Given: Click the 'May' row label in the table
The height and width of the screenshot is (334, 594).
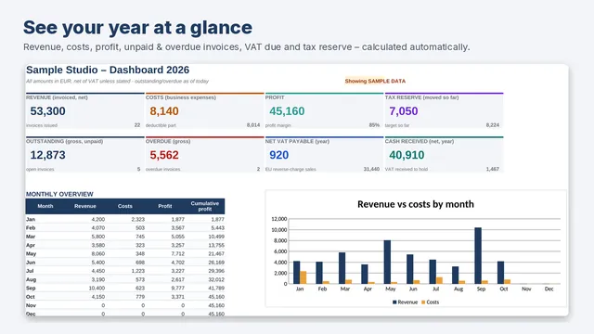Looking at the screenshot, I should [31, 253].
